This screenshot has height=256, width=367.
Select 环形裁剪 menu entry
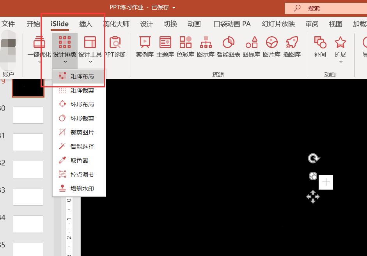pos(79,118)
